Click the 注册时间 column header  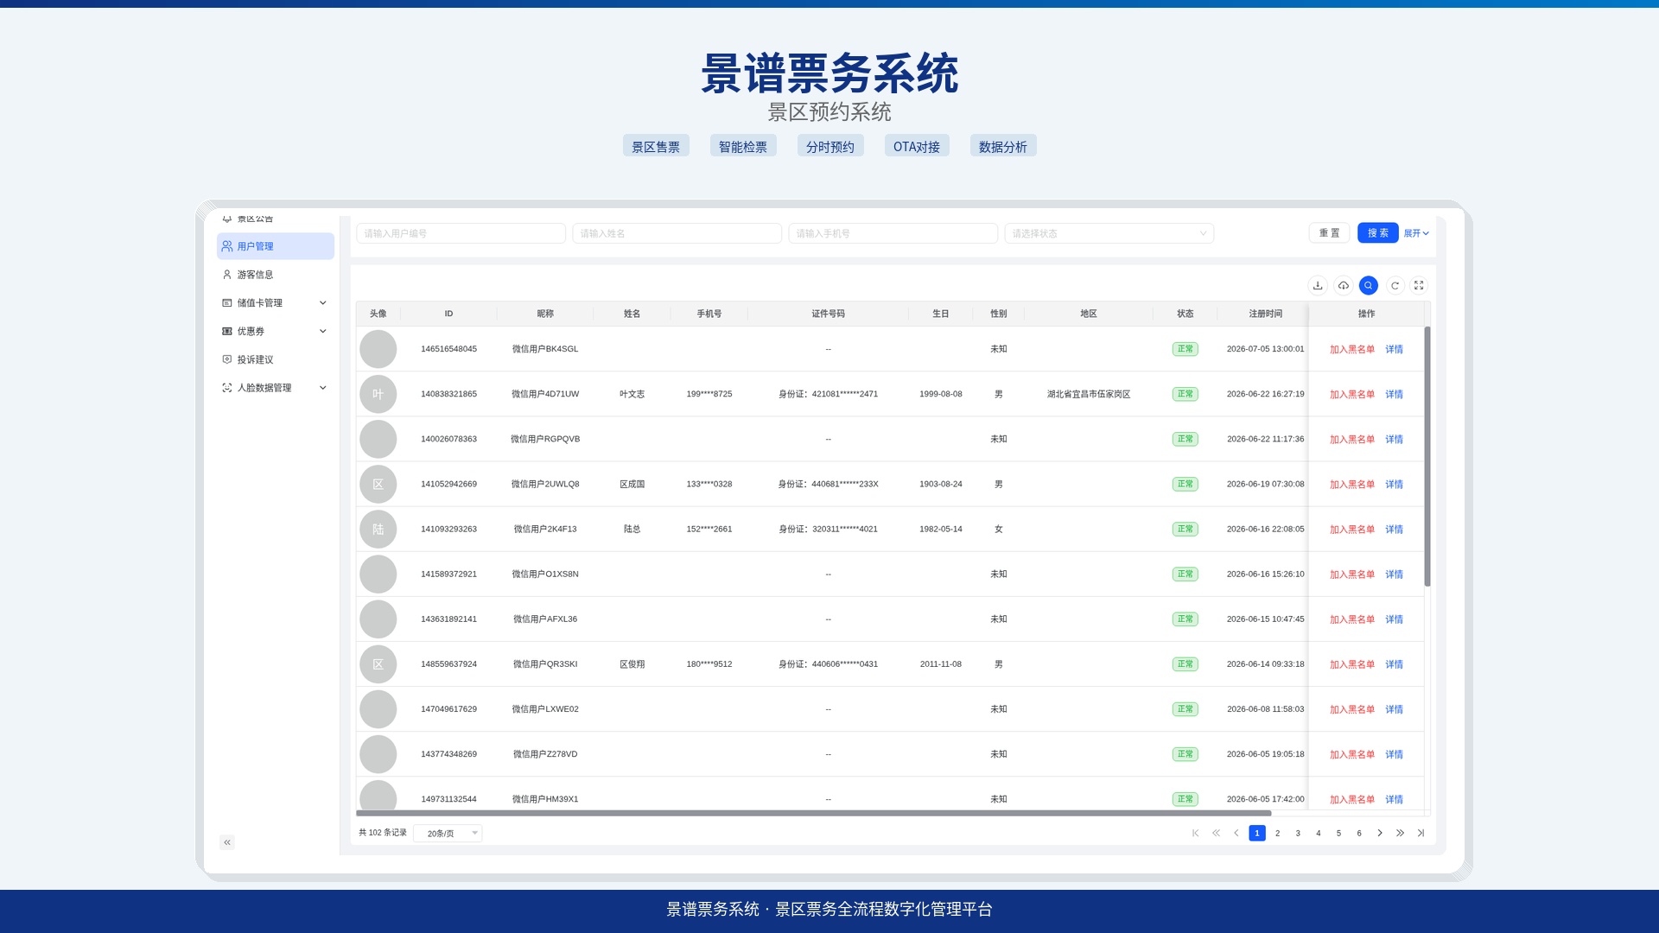(x=1265, y=314)
